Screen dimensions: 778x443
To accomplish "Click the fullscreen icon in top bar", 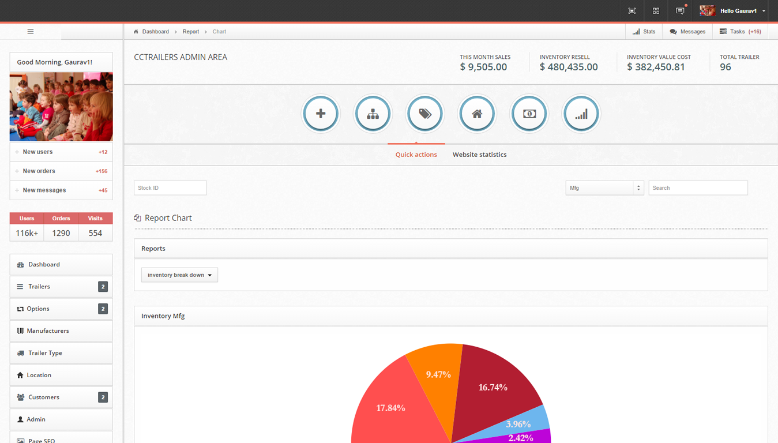I will (x=632, y=11).
